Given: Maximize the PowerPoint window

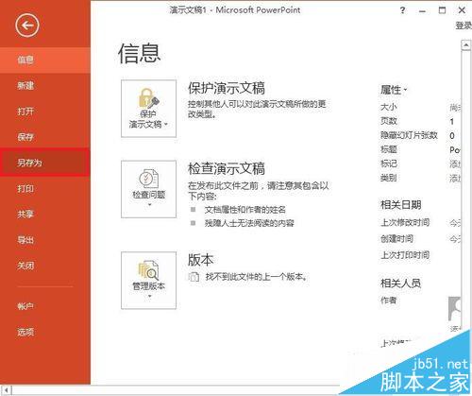Looking at the screenshot, I should pyautogui.click(x=442, y=10).
